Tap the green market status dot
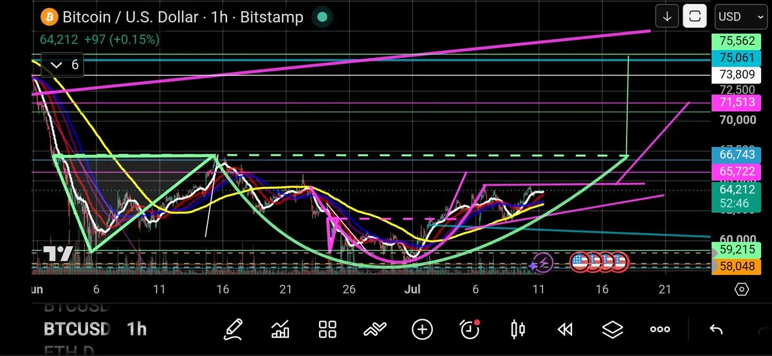772x356 pixels. tap(322, 17)
